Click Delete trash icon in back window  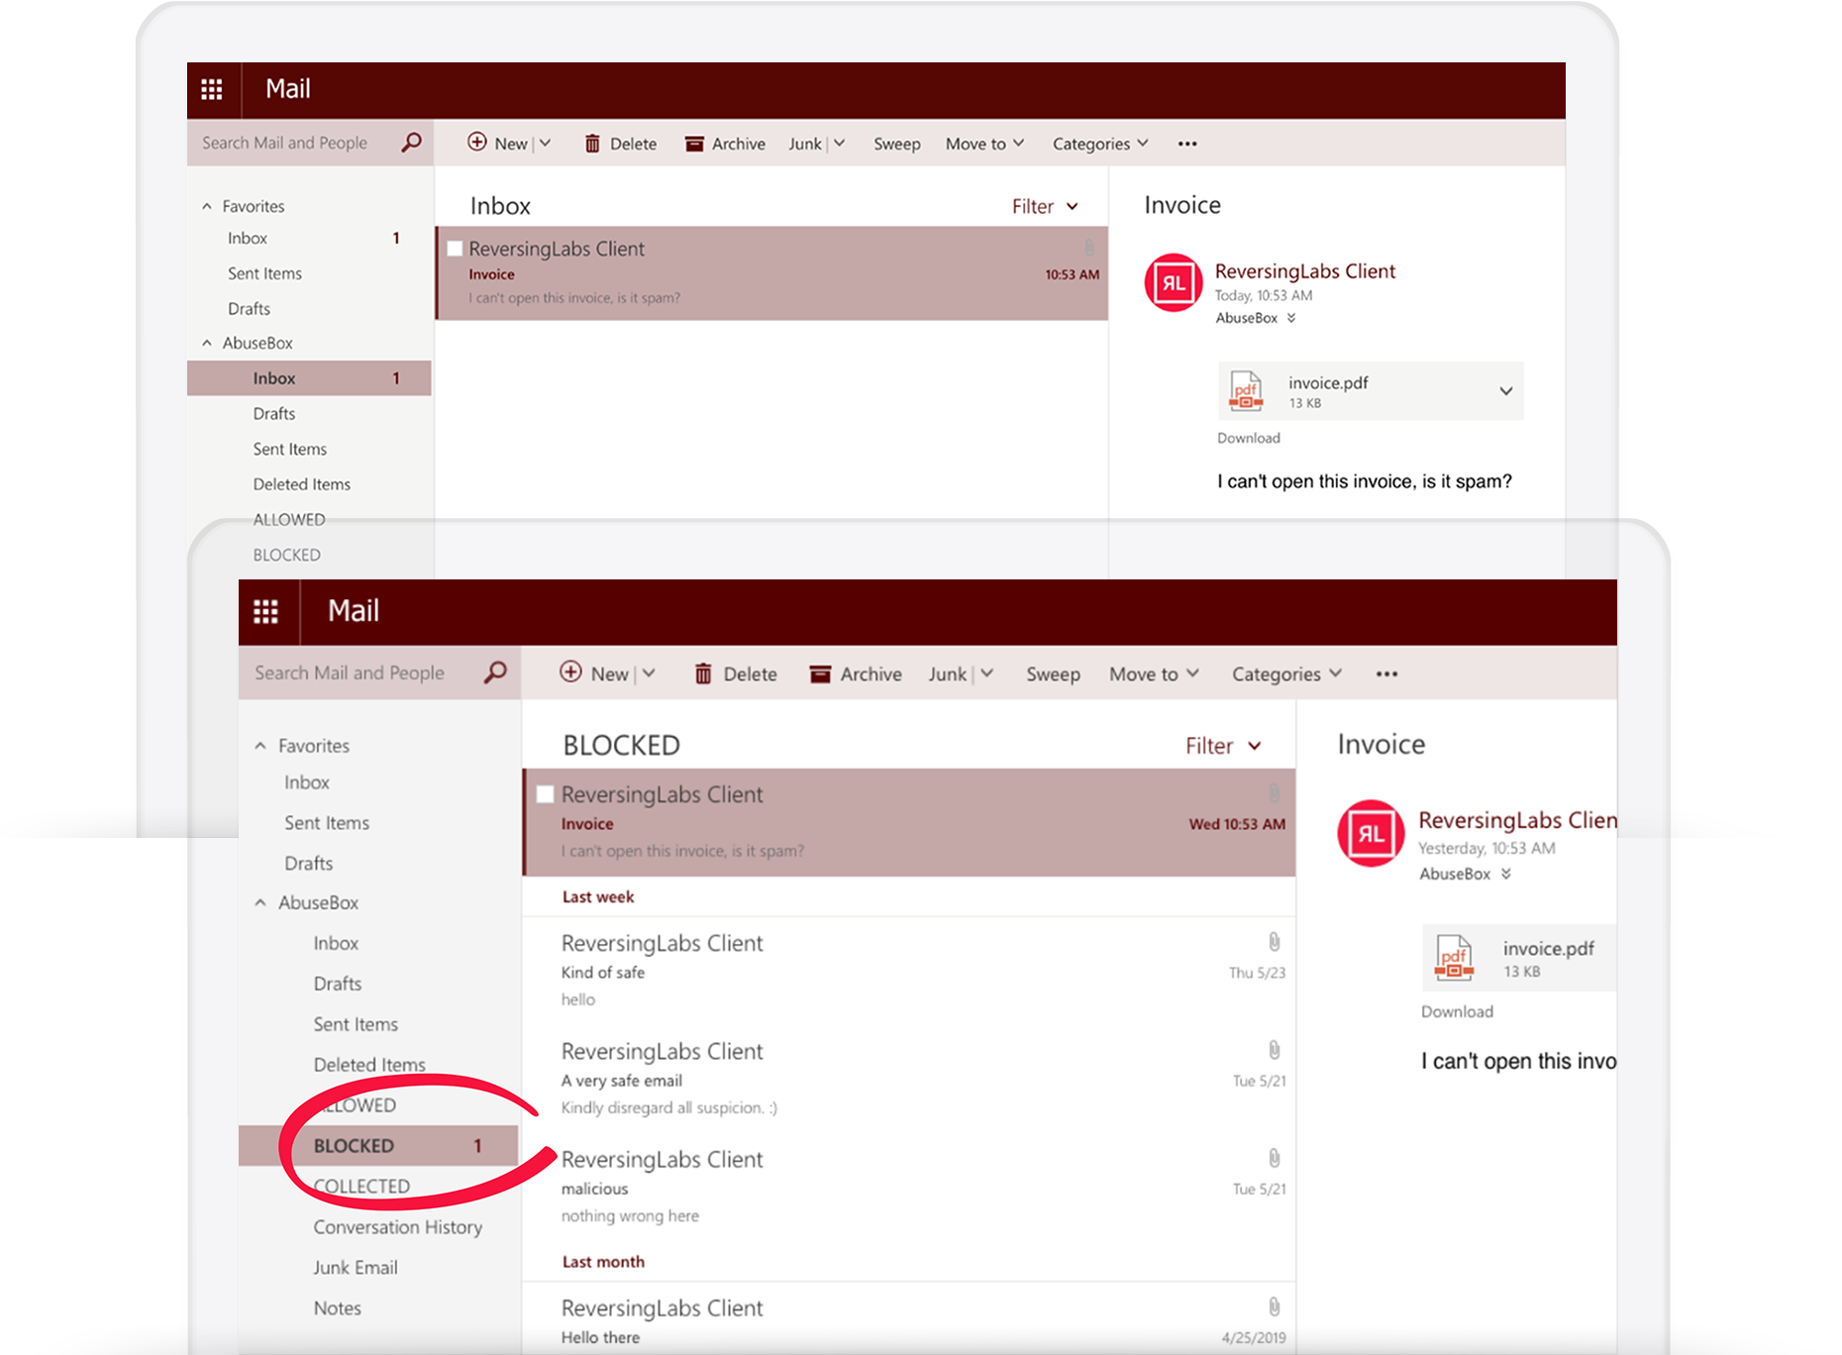point(592,144)
